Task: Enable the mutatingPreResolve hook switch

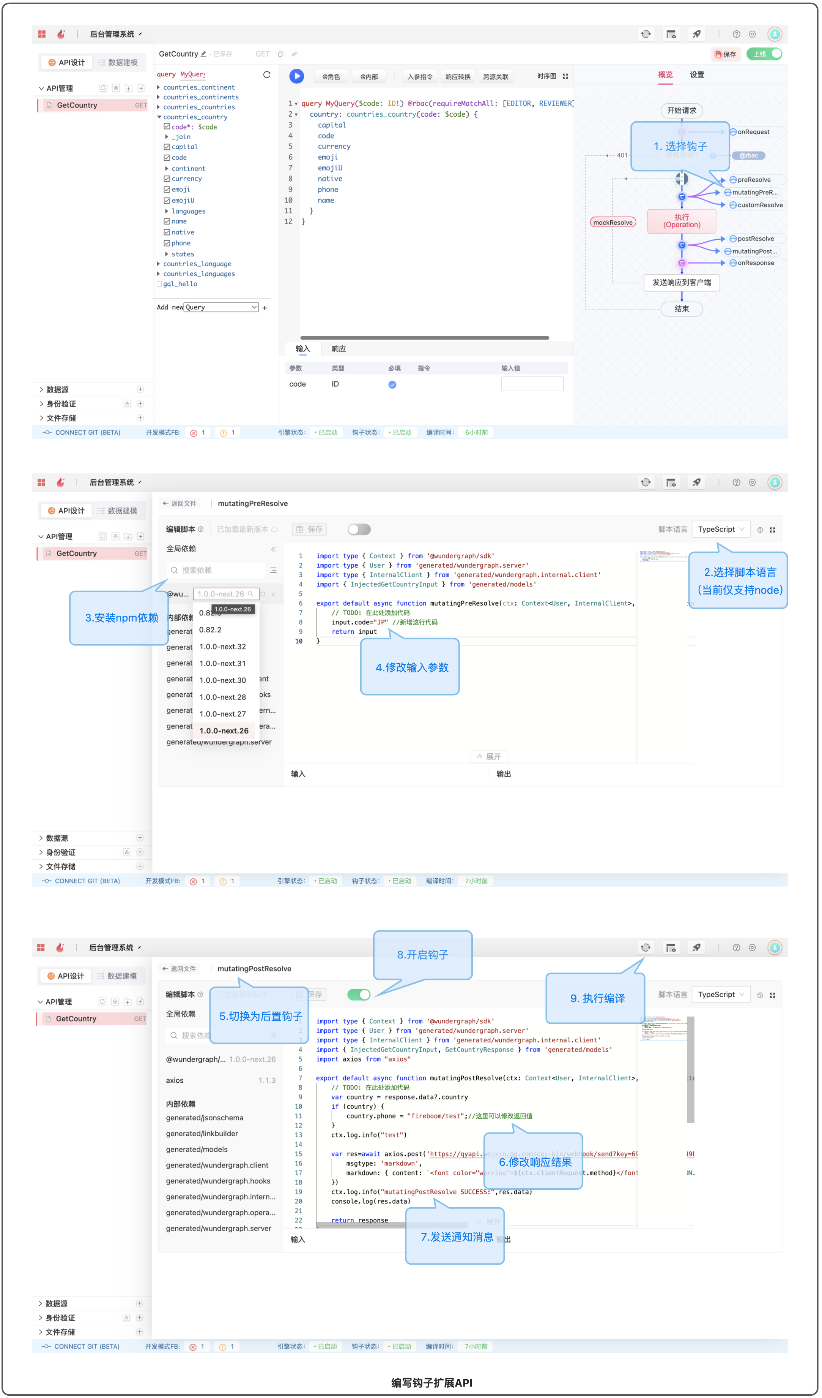Action: pos(359,529)
